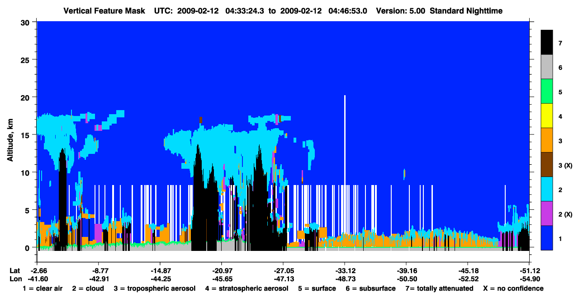Click the altitude tick label 25
The width and height of the screenshot is (588, 301).
tap(26, 59)
